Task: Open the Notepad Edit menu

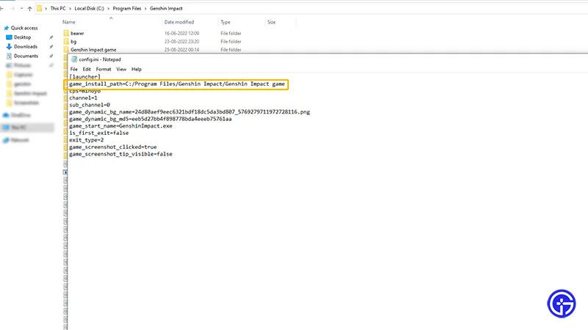Action: [87, 69]
